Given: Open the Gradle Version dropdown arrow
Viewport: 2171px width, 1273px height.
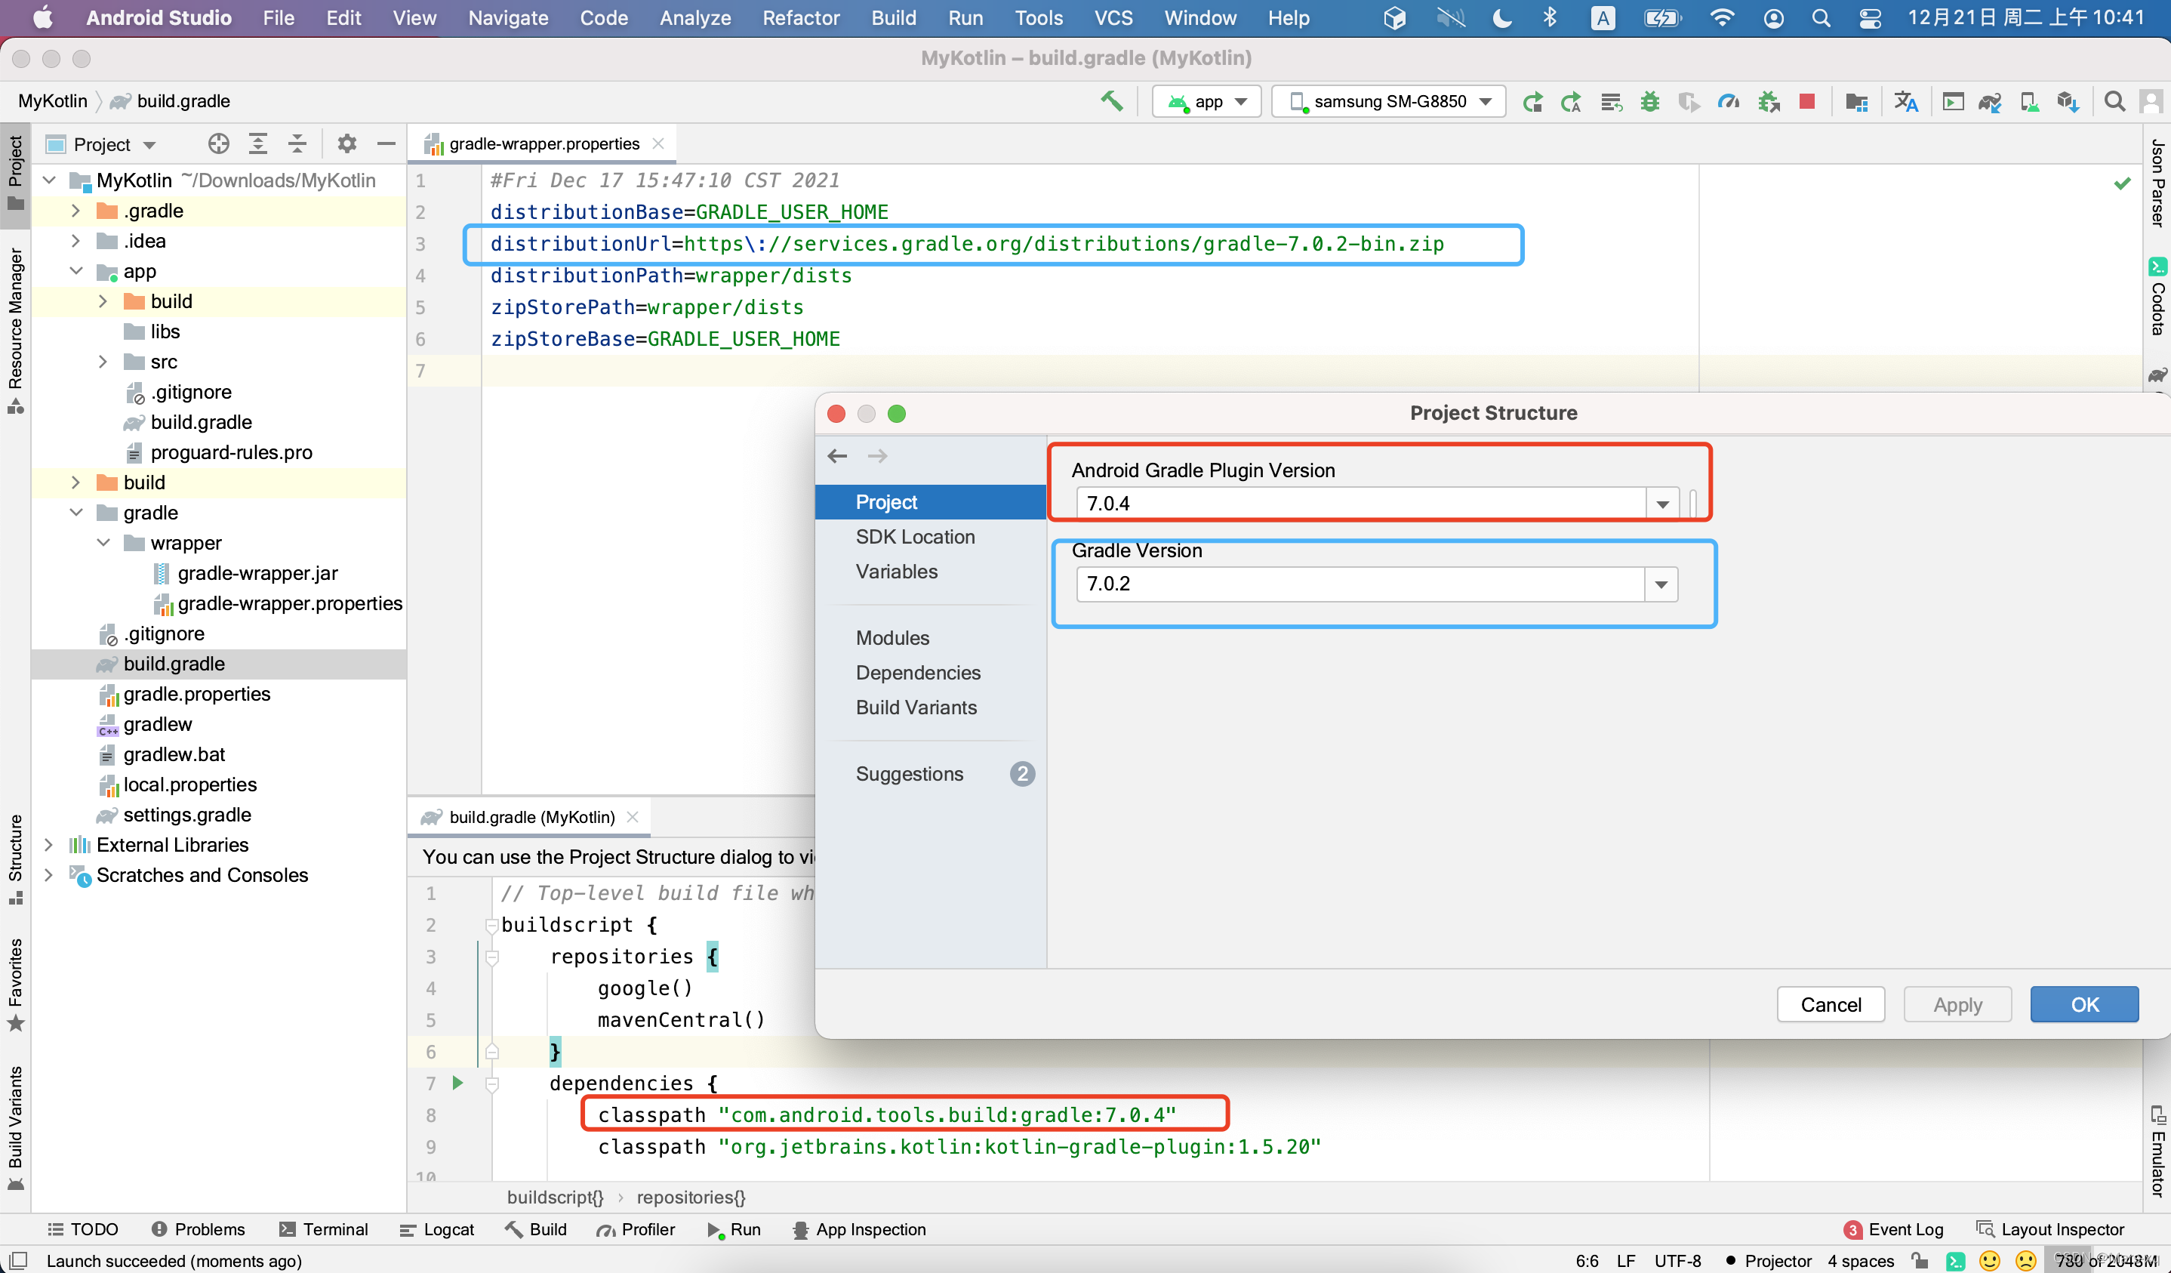Looking at the screenshot, I should (1661, 584).
